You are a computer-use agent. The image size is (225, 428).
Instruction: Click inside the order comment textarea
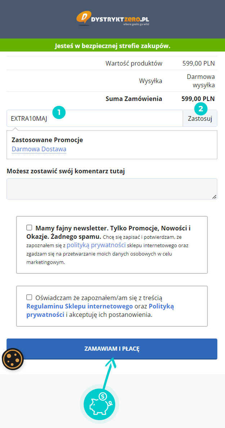(112, 189)
